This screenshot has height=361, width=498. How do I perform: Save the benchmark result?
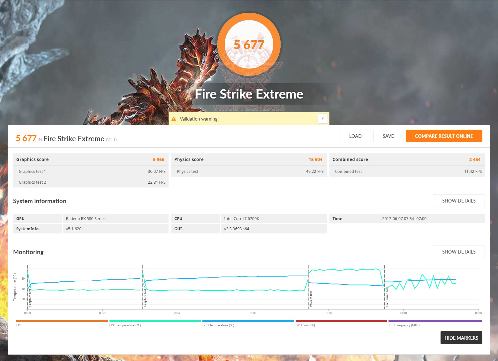(388, 136)
